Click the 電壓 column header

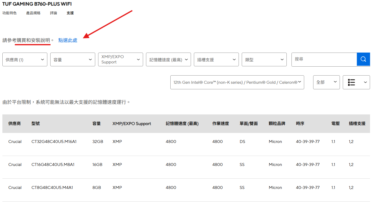click(x=336, y=123)
